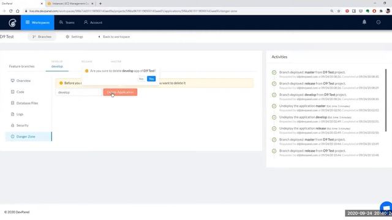The image size is (392, 220).
Task: Select the release branch tab
Action: (87, 62)
